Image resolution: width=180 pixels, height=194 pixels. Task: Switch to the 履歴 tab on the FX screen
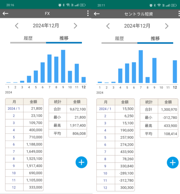coord(28,38)
